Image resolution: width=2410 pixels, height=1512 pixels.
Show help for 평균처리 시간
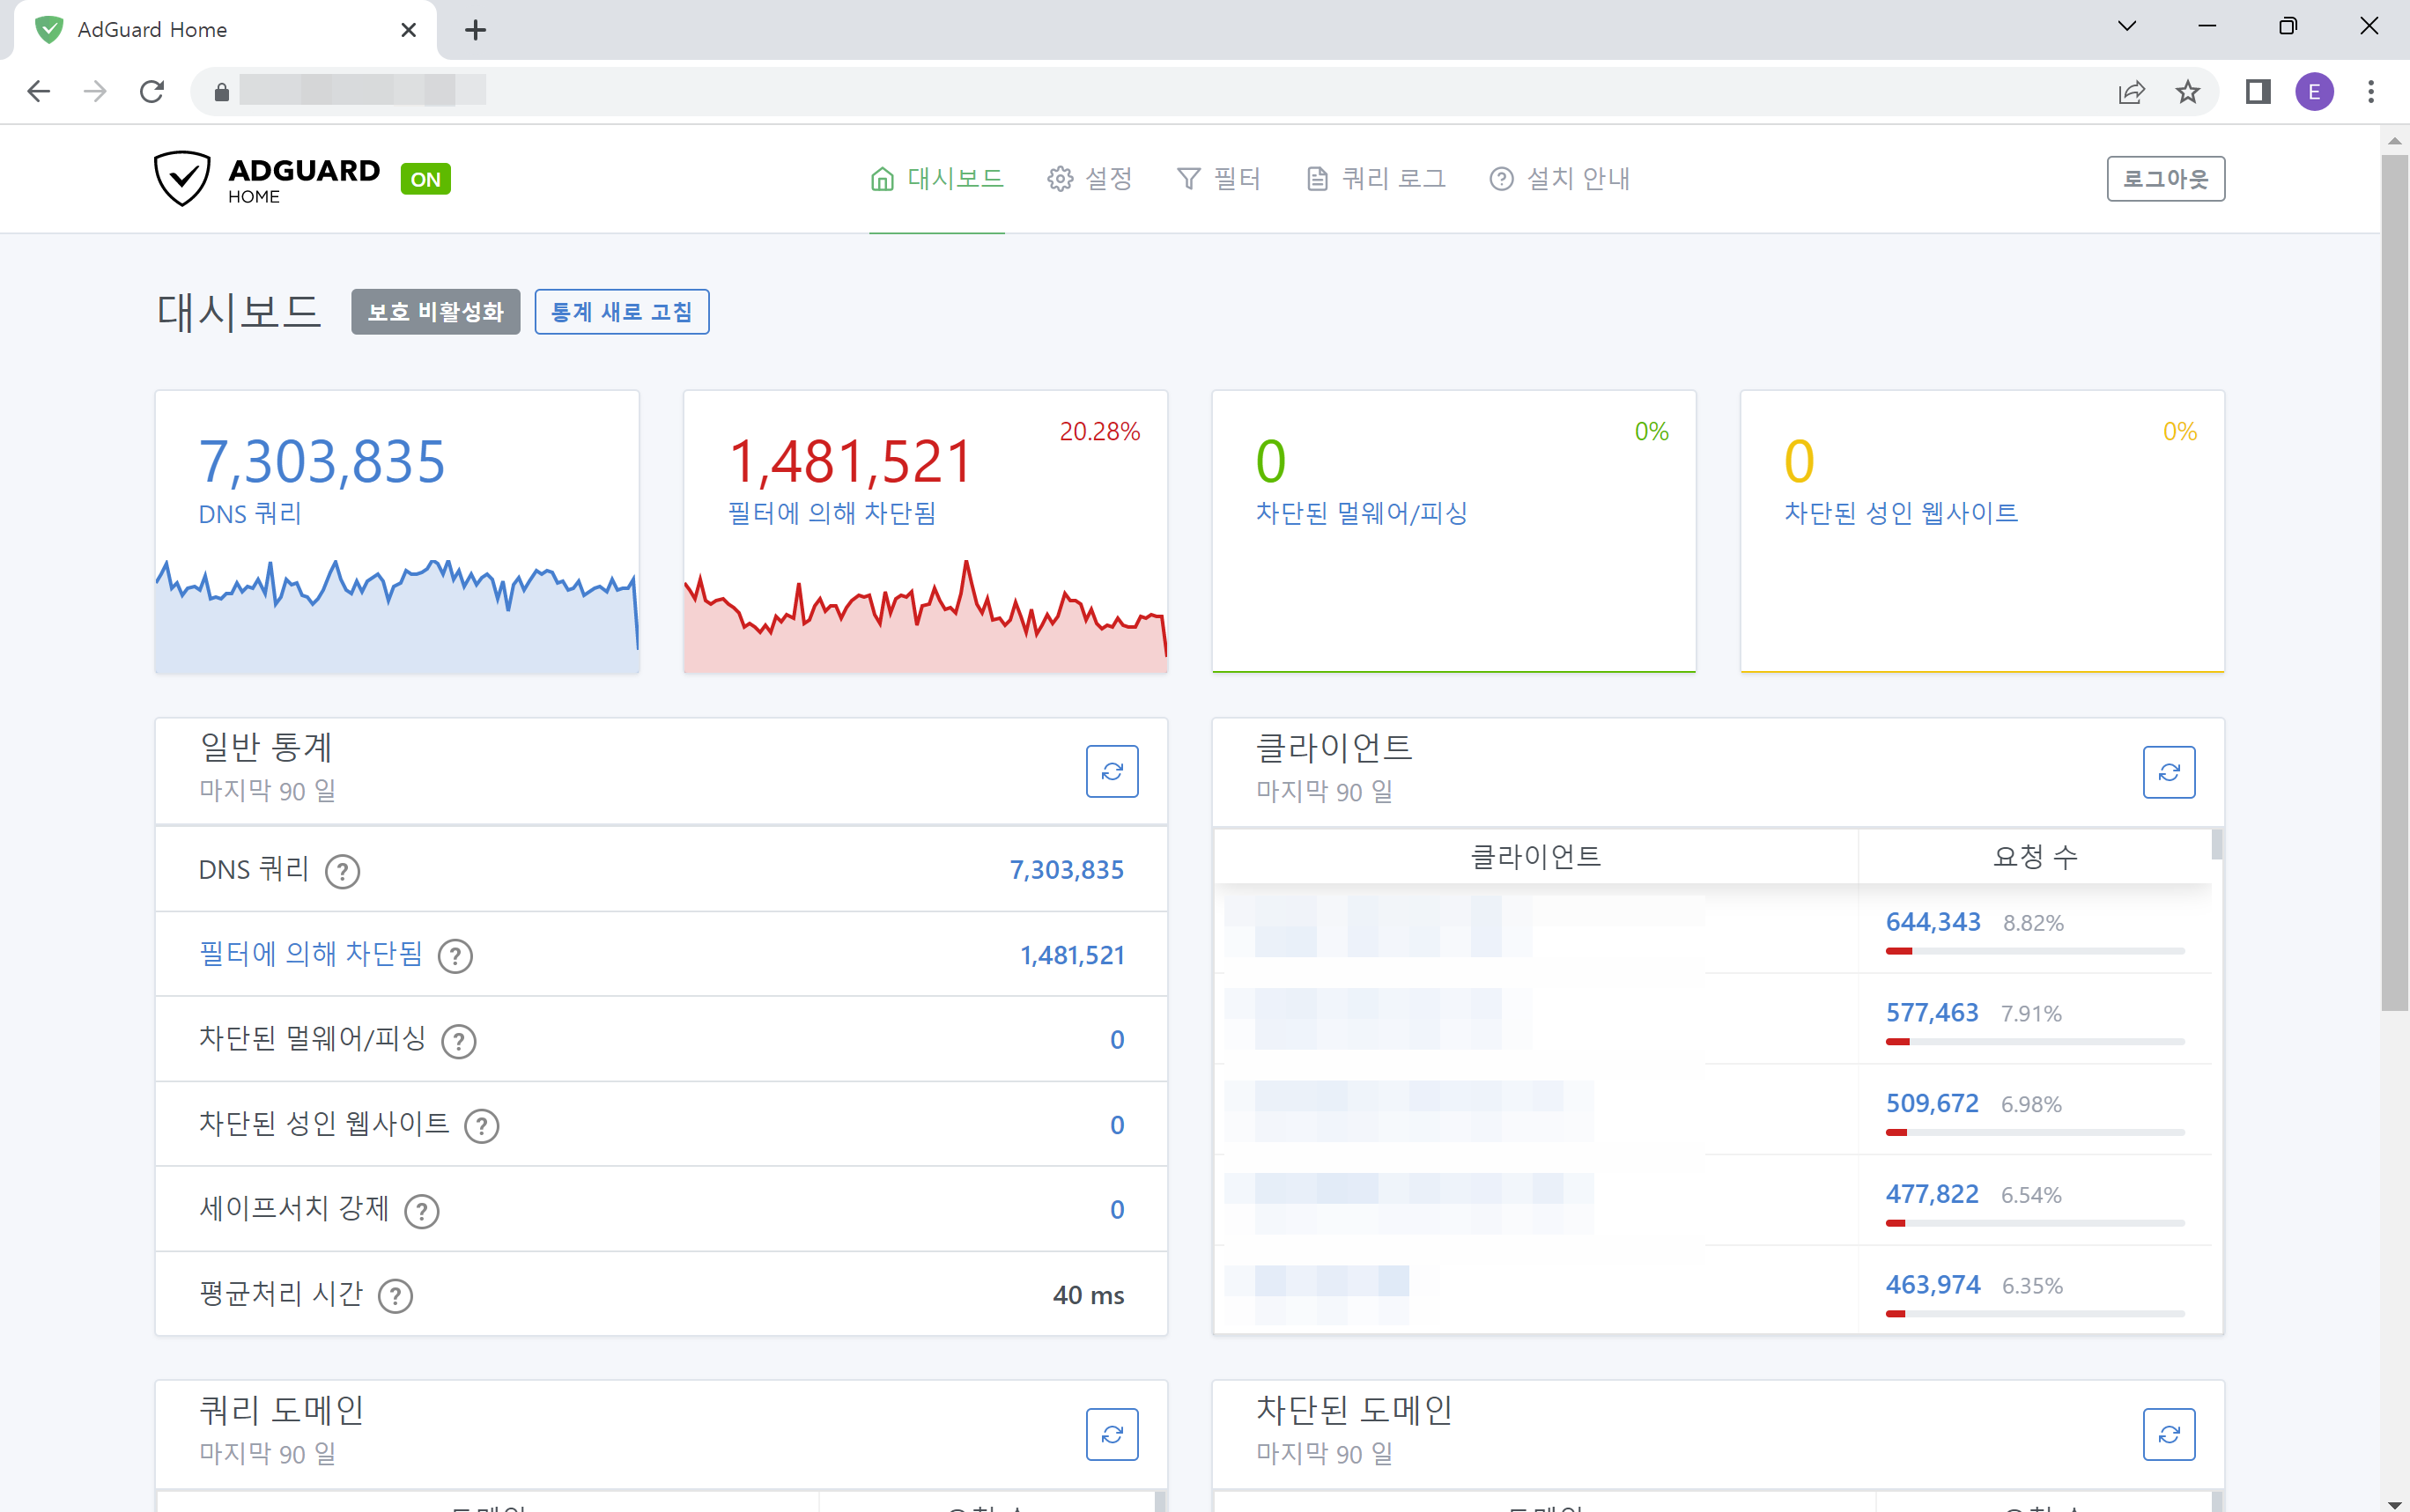click(x=396, y=1296)
